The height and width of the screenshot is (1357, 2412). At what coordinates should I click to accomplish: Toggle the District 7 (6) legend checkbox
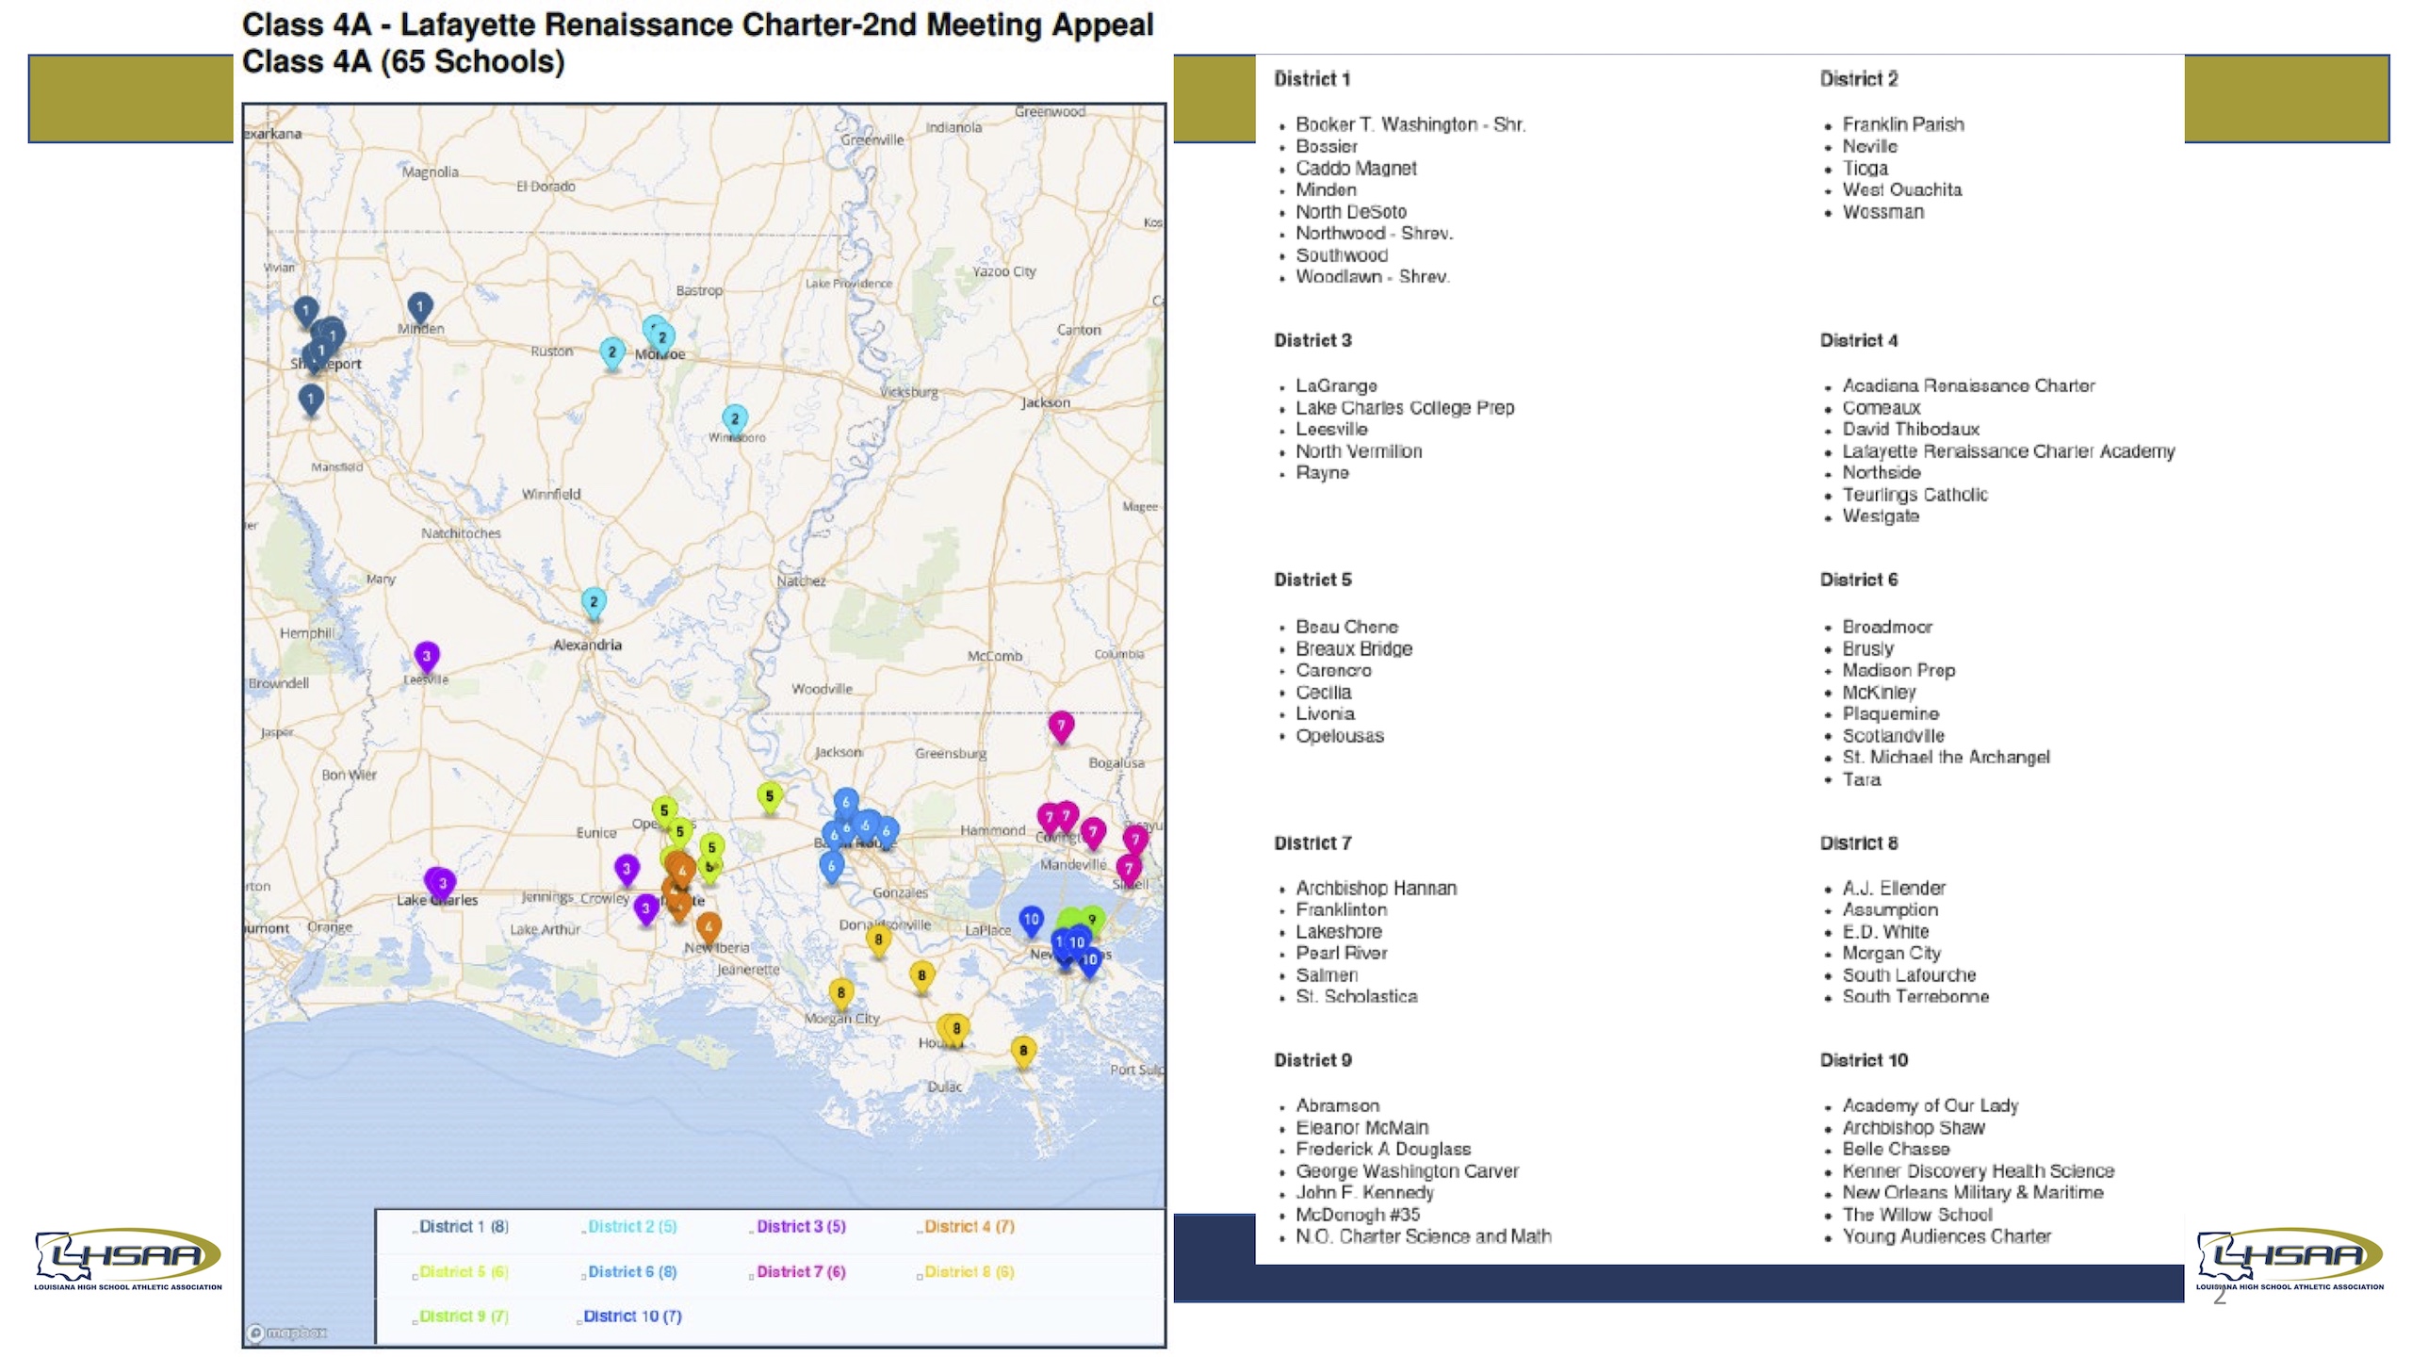pos(752,1276)
